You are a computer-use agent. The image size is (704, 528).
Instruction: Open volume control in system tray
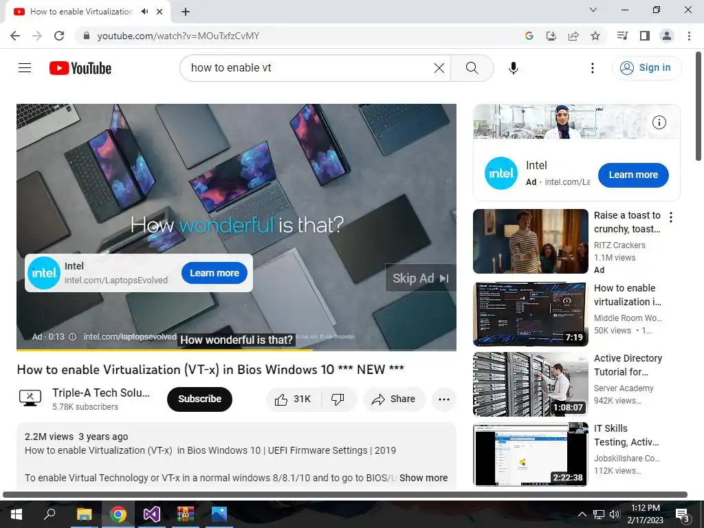(x=615, y=514)
